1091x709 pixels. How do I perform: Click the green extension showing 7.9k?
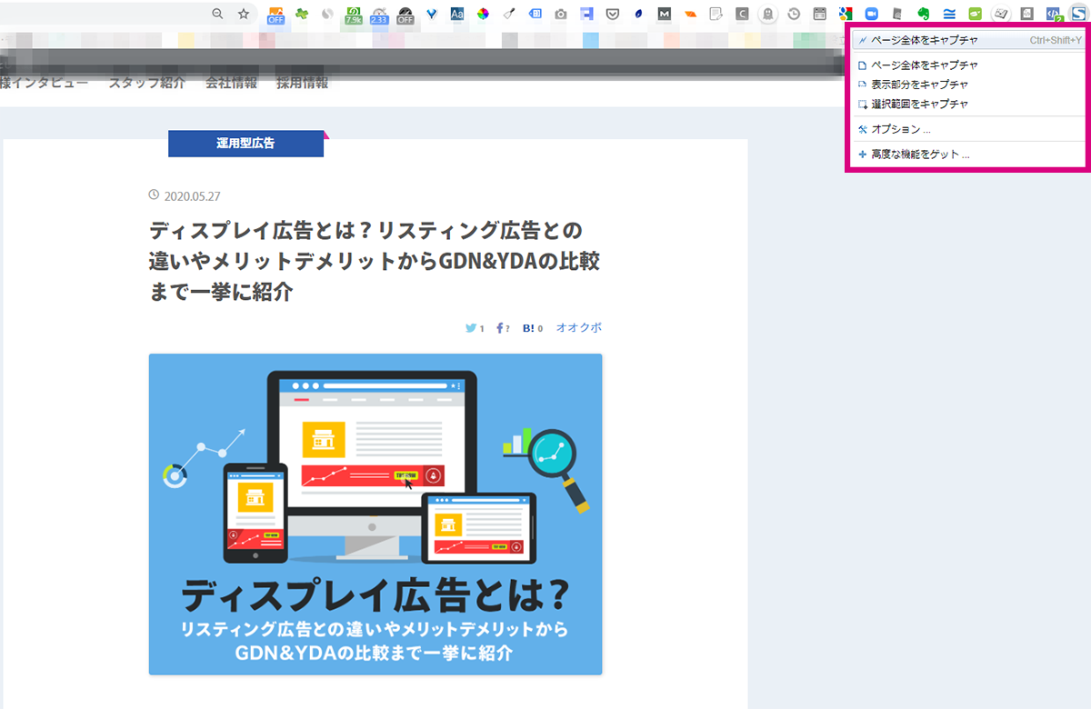tap(353, 15)
